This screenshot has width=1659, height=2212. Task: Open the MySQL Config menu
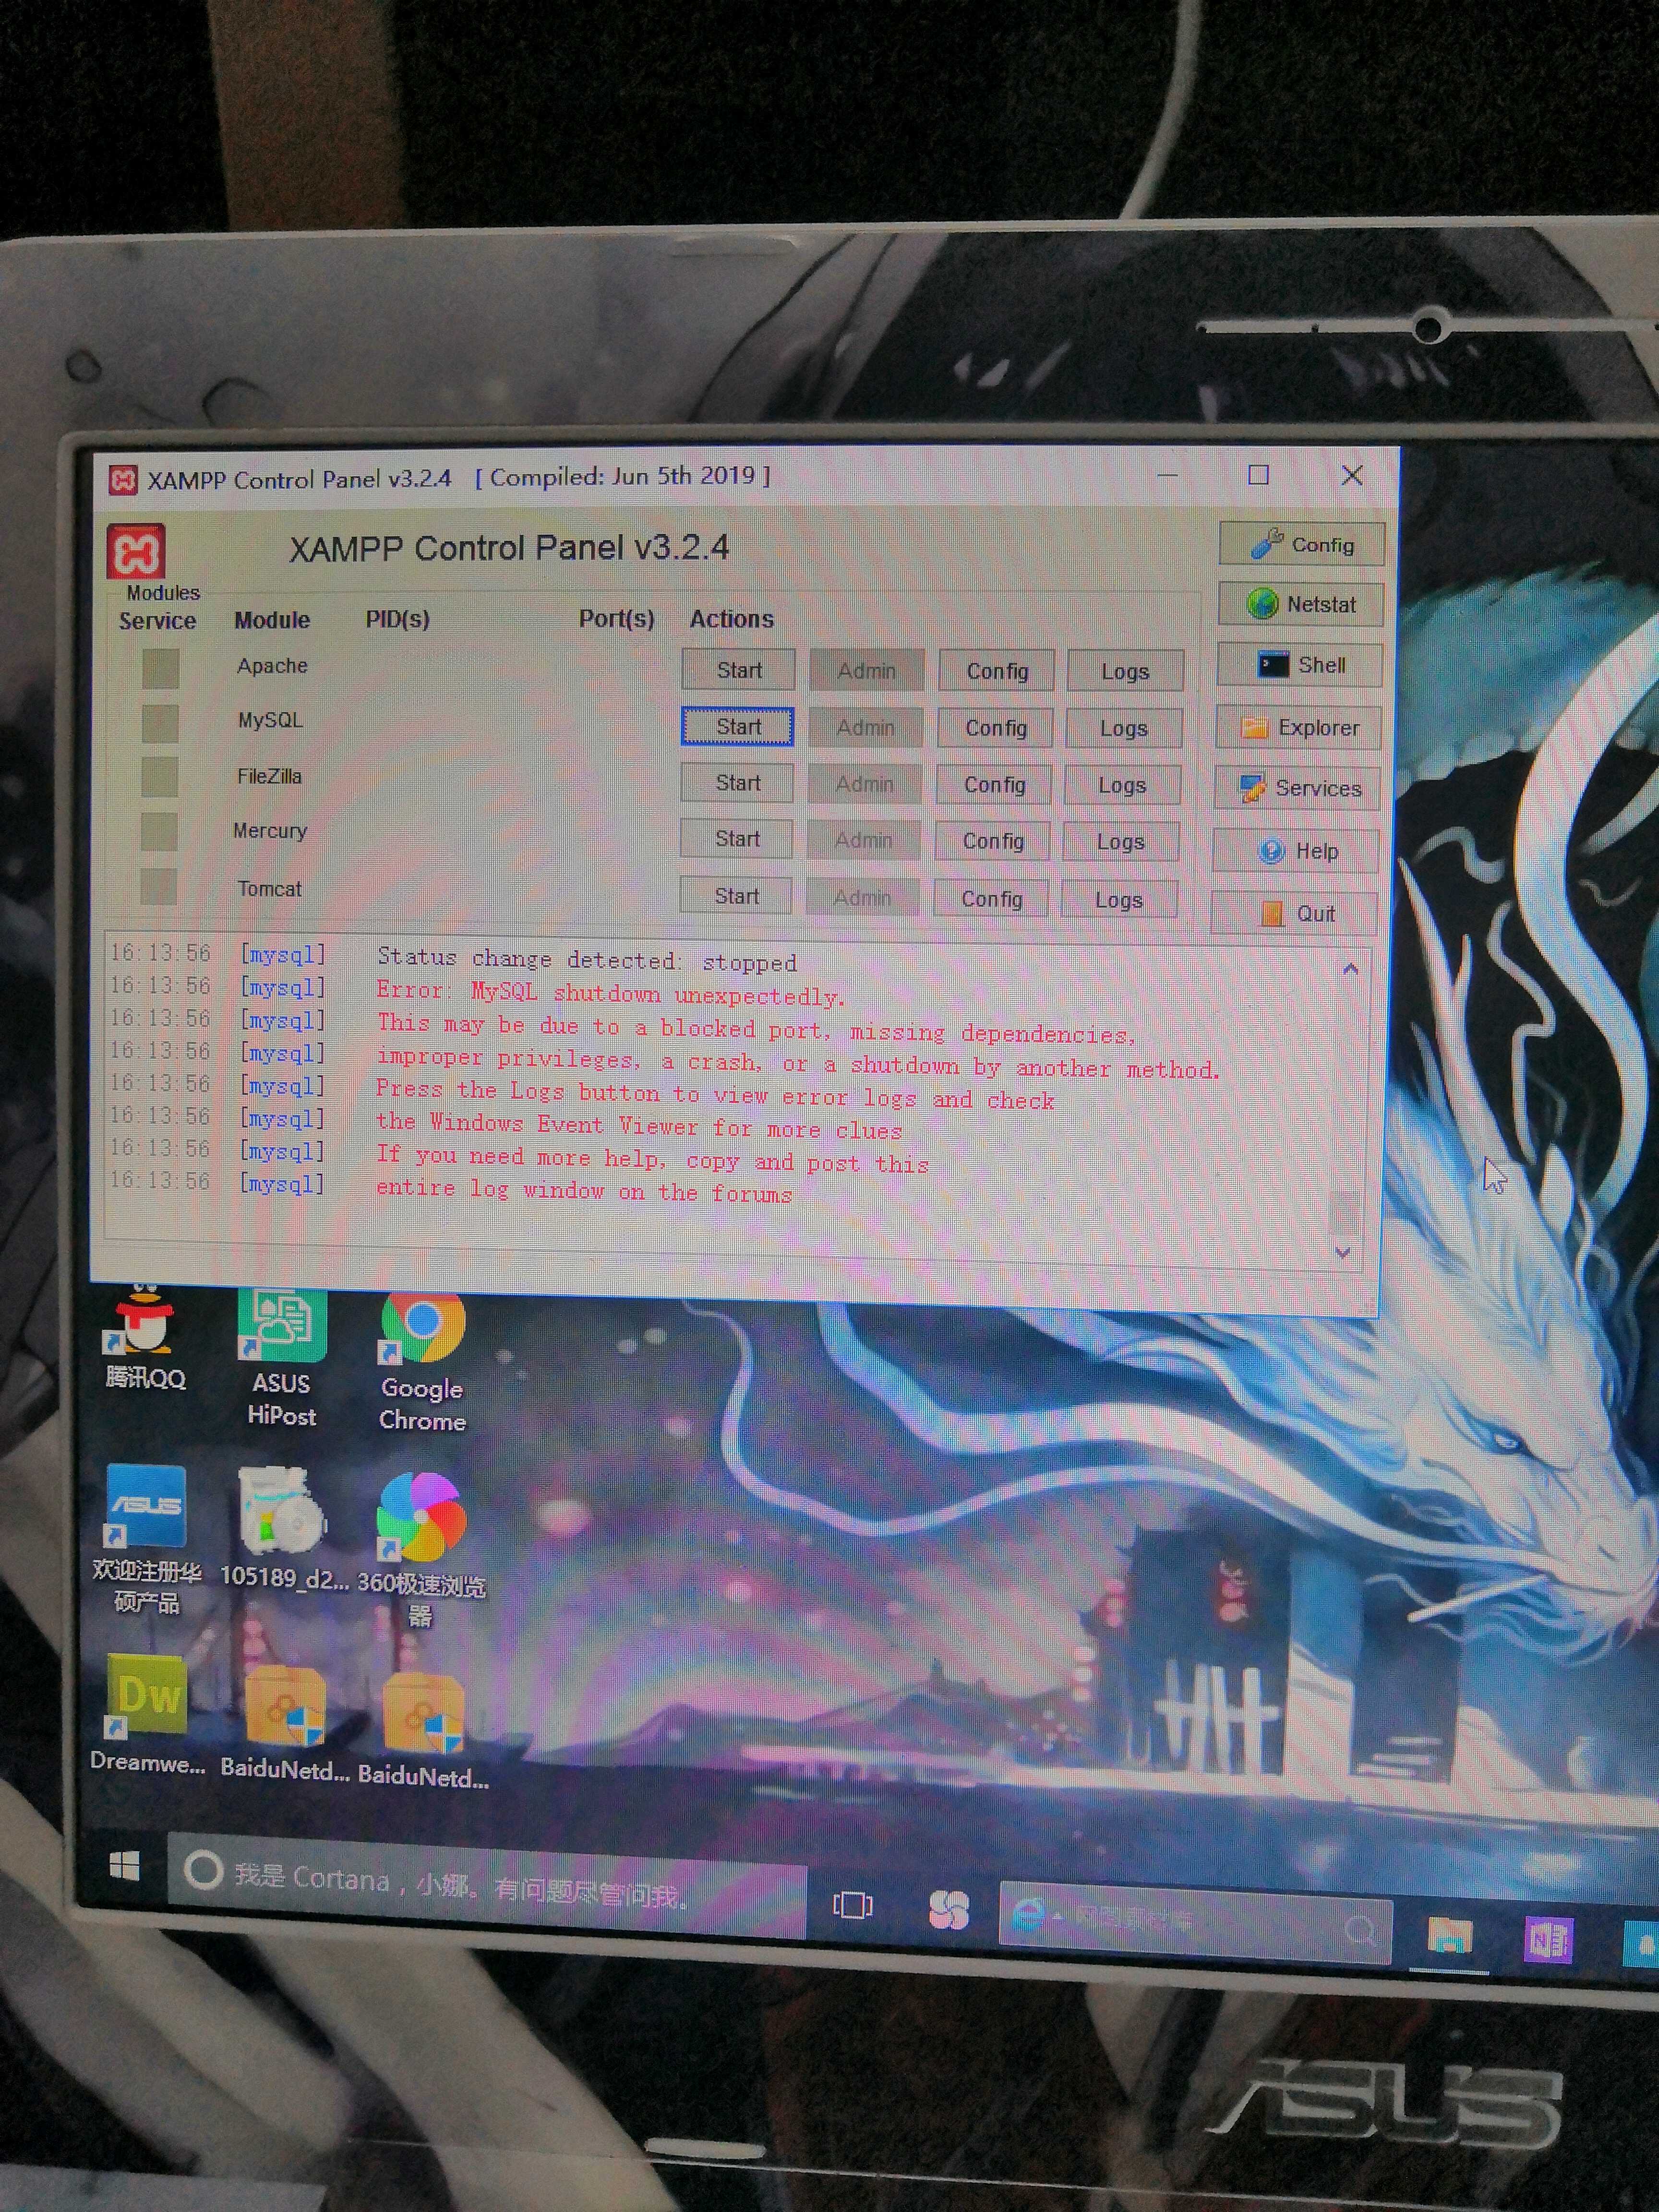pos(996,728)
